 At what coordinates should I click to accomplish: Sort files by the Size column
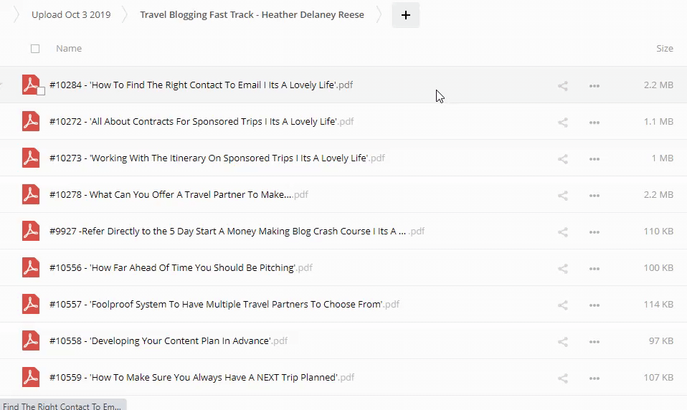[664, 49]
